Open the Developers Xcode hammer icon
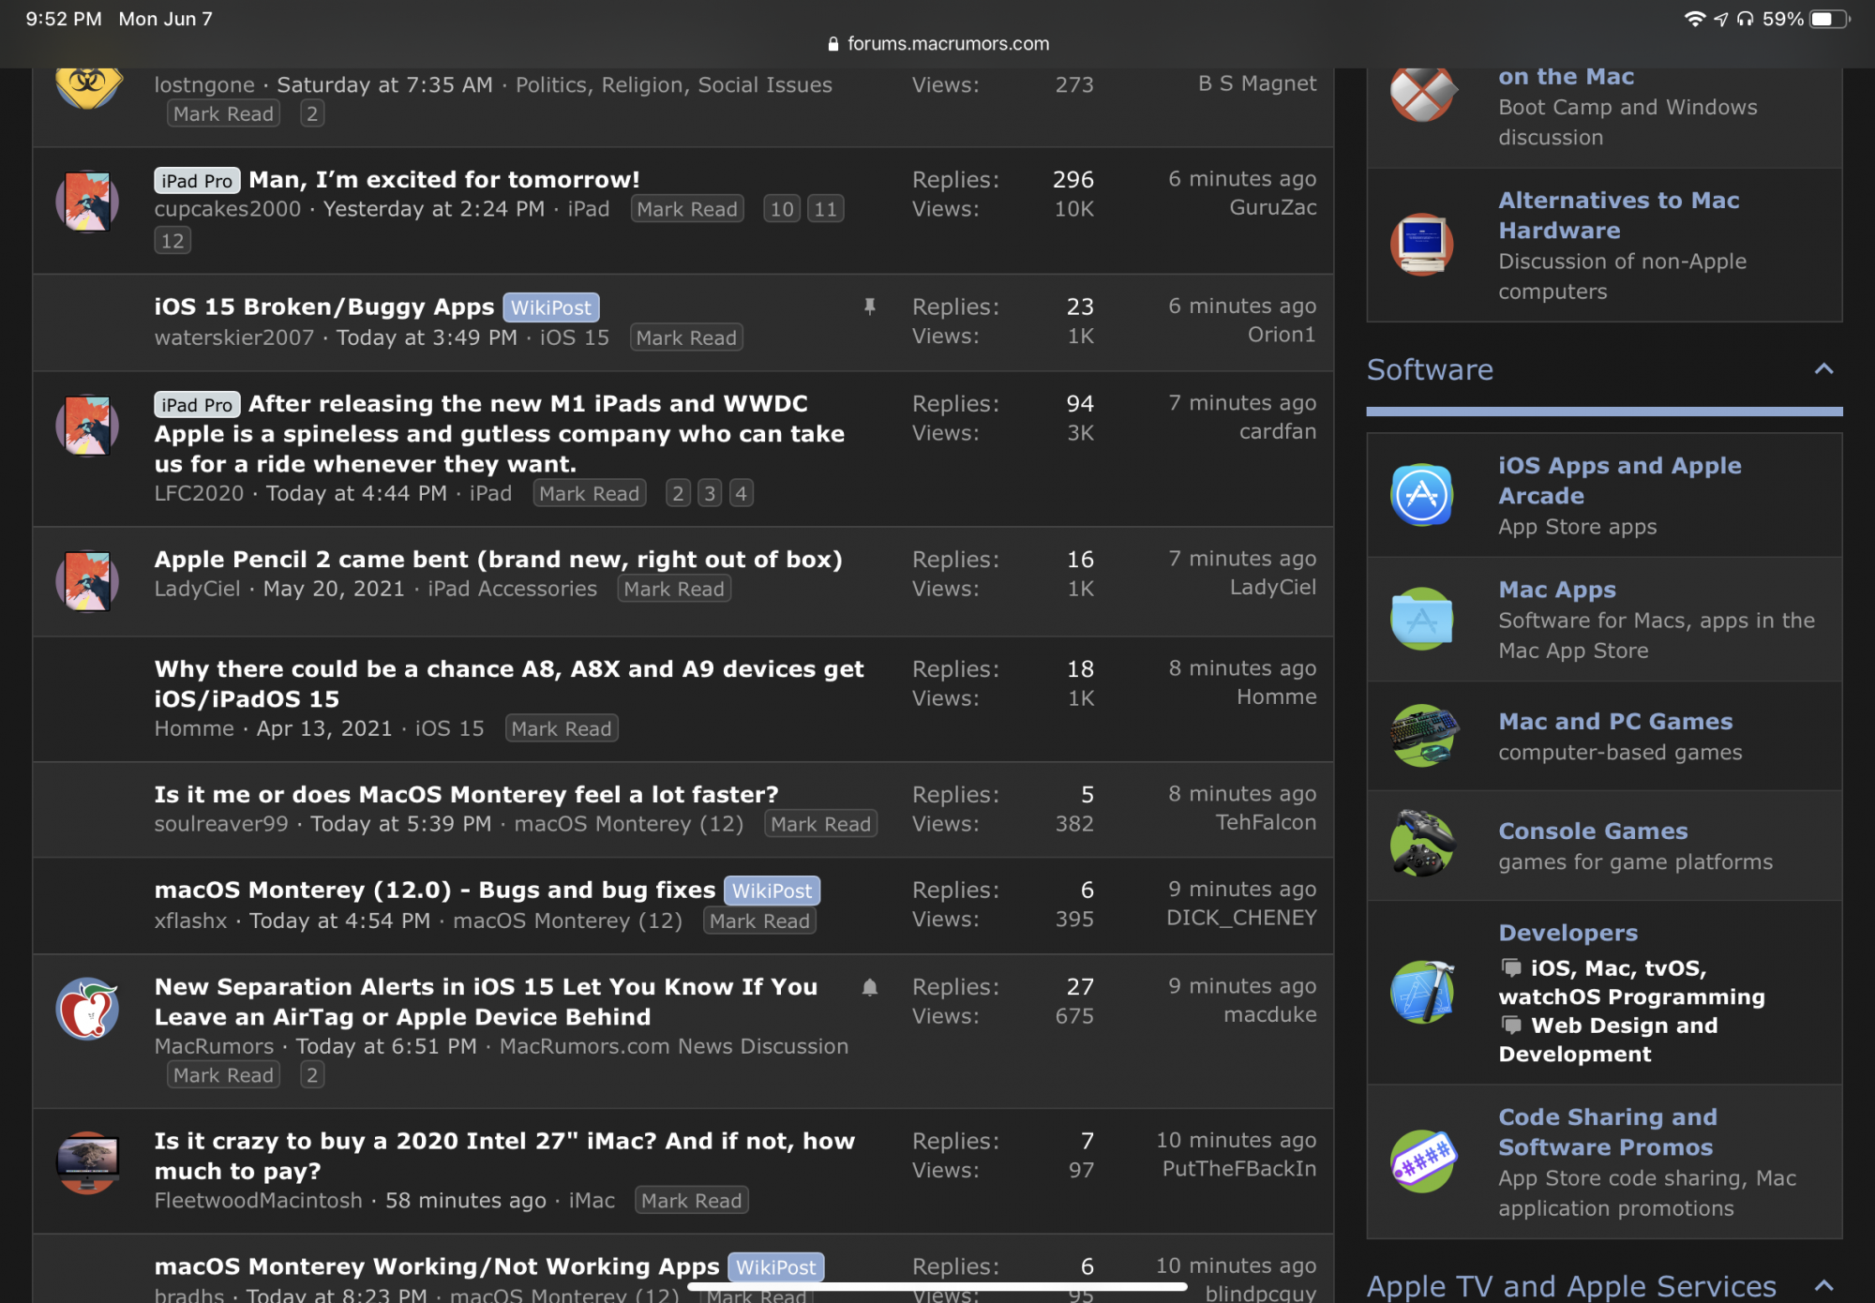Image resolution: width=1875 pixels, height=1303 pixels. [1422, 992]
